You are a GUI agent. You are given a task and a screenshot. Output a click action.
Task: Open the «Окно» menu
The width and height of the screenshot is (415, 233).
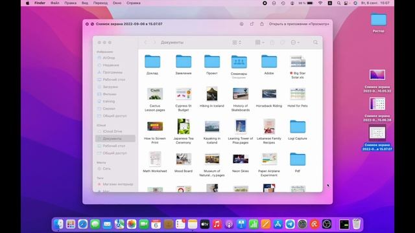[x=117, y=3]
